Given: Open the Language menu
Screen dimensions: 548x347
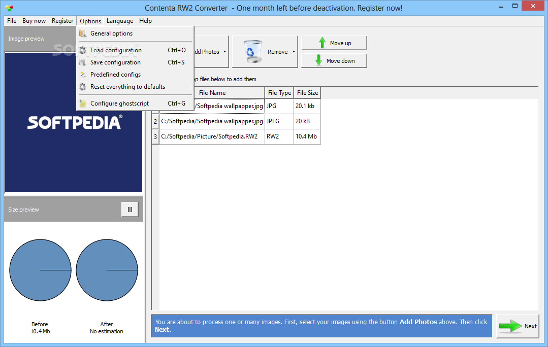Looking at the screenshot, I should click(x=120, y=21).
